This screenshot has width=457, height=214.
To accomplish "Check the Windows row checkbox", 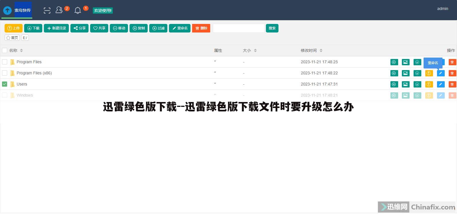I will pos(5,95).
